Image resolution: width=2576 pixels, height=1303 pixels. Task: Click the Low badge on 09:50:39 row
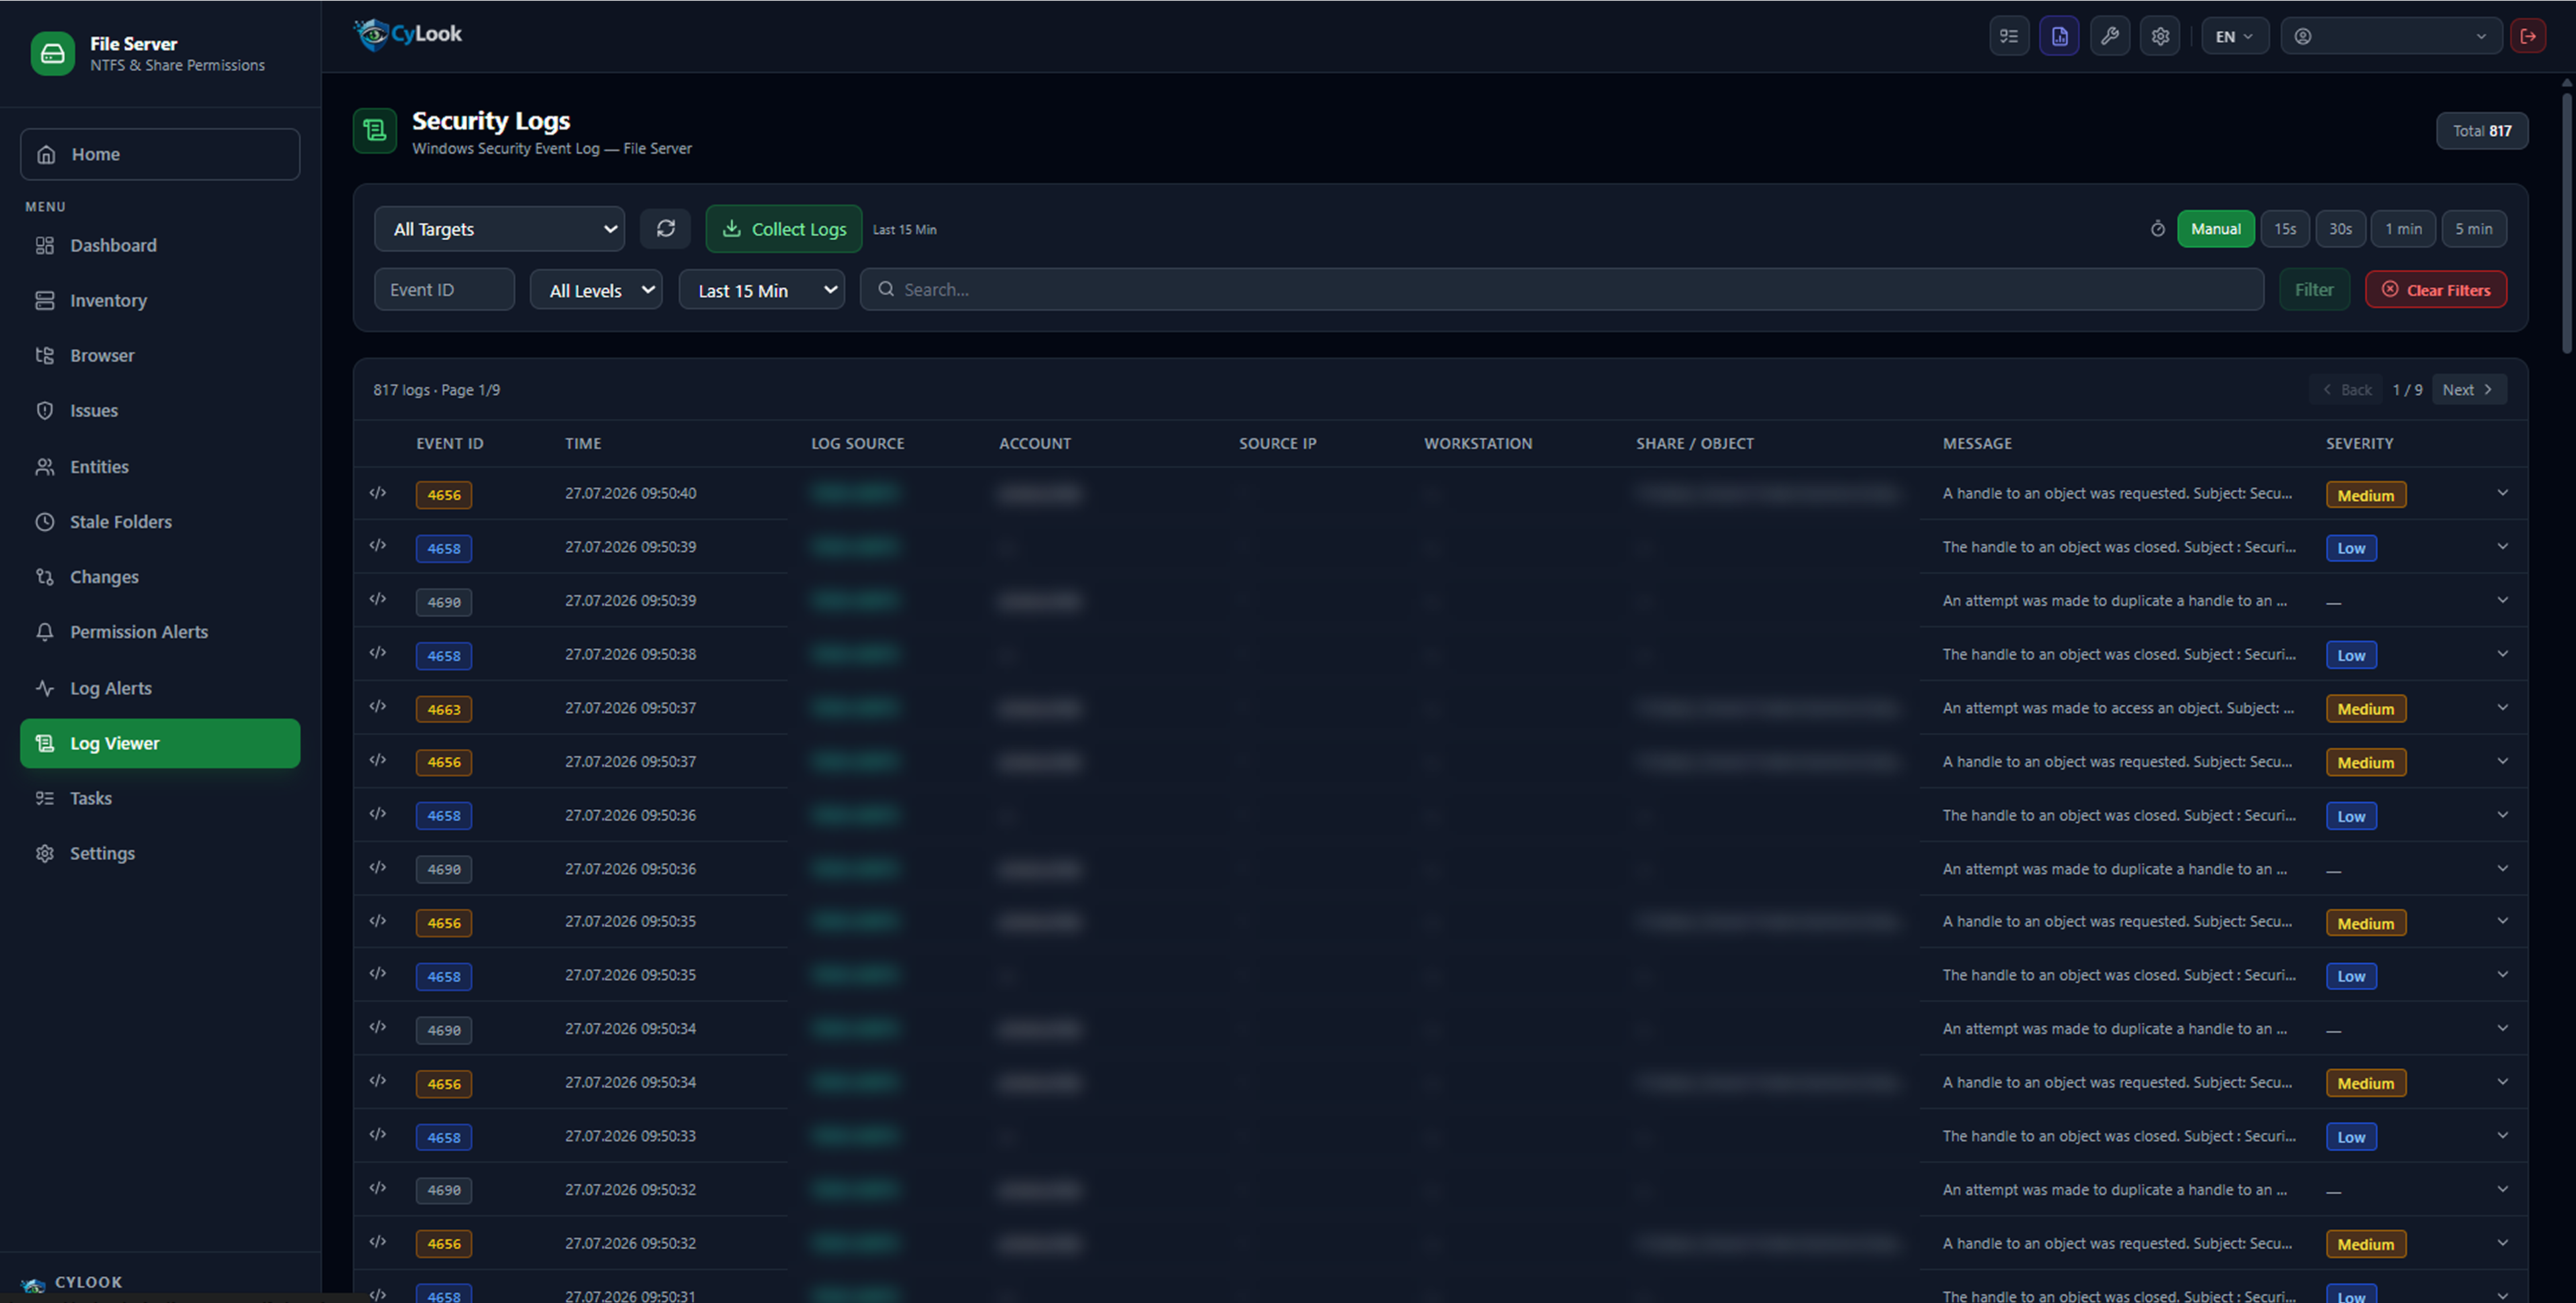tap(2351, 548)
